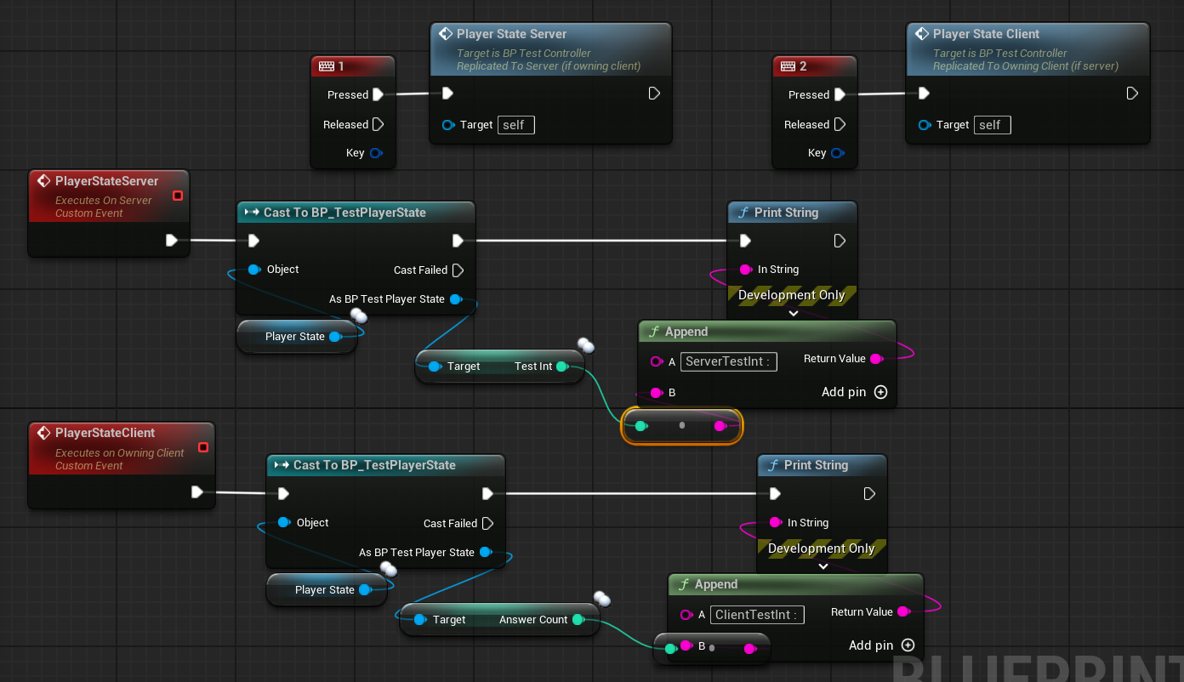Click the Test Int output pin
This screenshot has height=682, width=1184.
(x=561, y=367)
